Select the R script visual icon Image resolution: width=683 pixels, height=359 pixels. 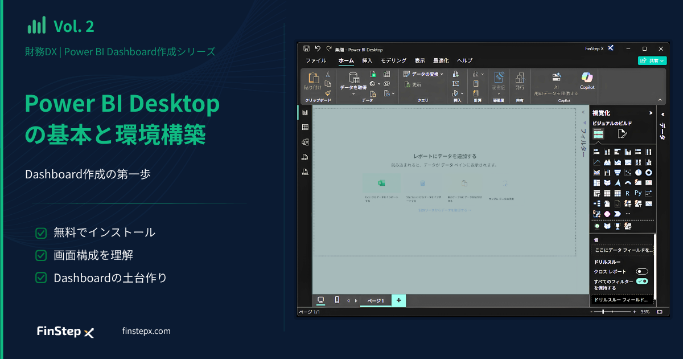coord(628,193)
